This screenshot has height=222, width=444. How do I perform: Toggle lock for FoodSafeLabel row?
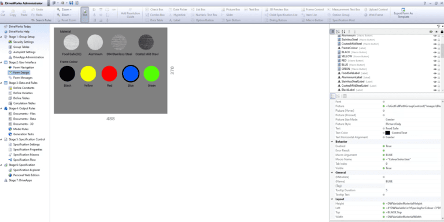click(439, 73)
